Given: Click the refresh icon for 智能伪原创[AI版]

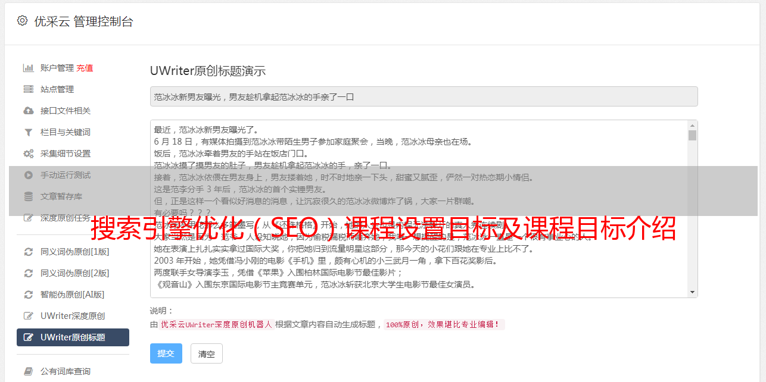Looking at the screenshot, I should tap(28, 295).
